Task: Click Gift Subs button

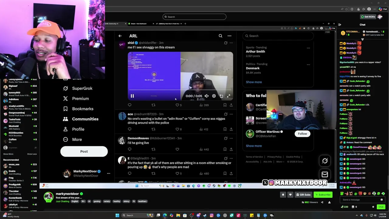Action: (303, 195)
